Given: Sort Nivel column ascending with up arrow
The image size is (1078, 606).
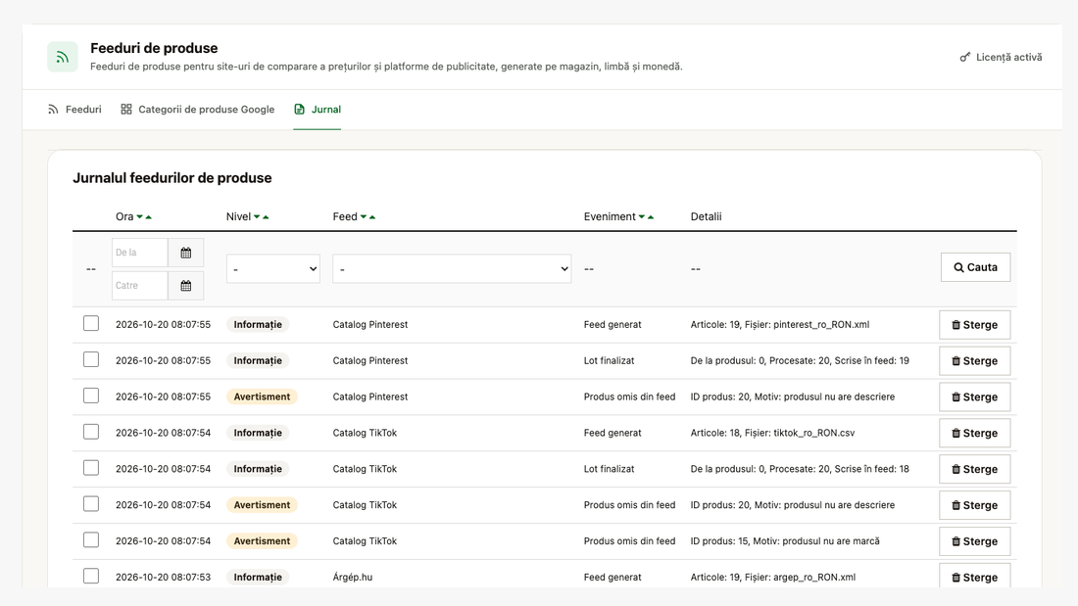Looking at the screenshot, I should point(266,217).
